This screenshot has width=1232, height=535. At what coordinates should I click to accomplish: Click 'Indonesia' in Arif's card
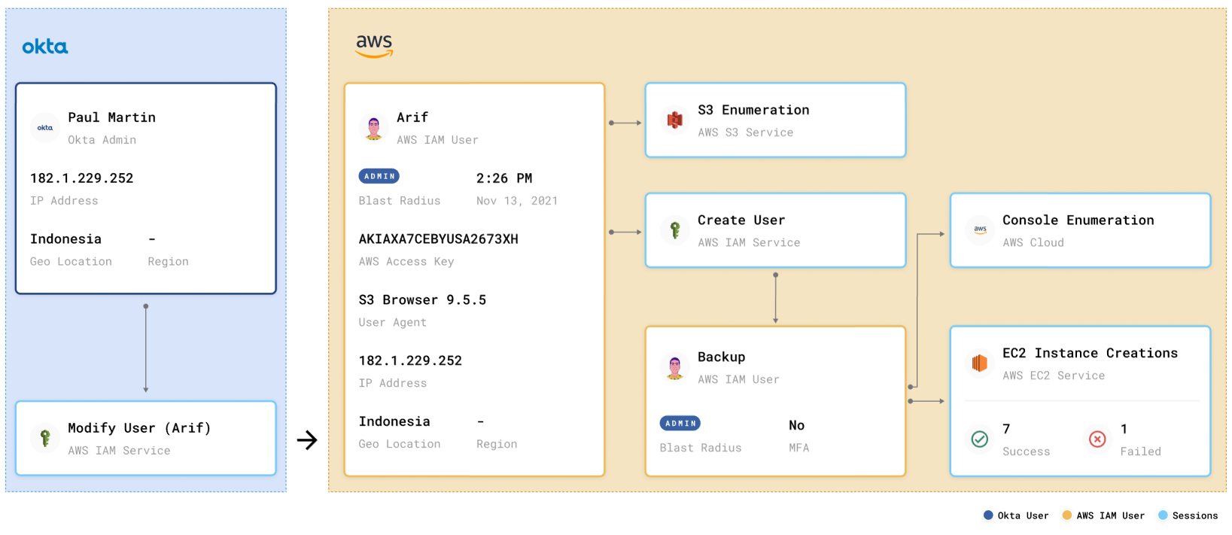394,422
